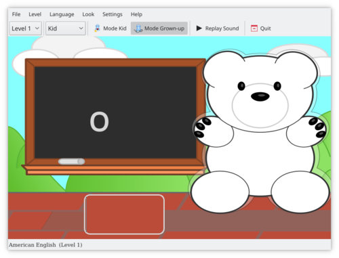This screenshot has height=258, width=339.
Task: Click the Mode Grown-up person icon
Action: coord(138,28)
